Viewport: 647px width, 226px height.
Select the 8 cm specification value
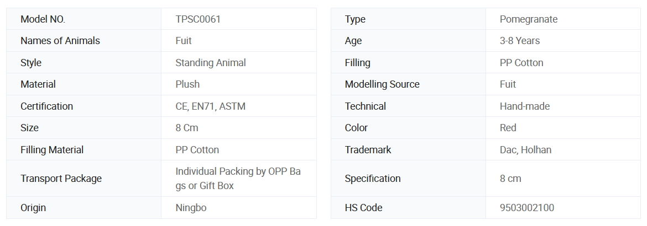510,179
